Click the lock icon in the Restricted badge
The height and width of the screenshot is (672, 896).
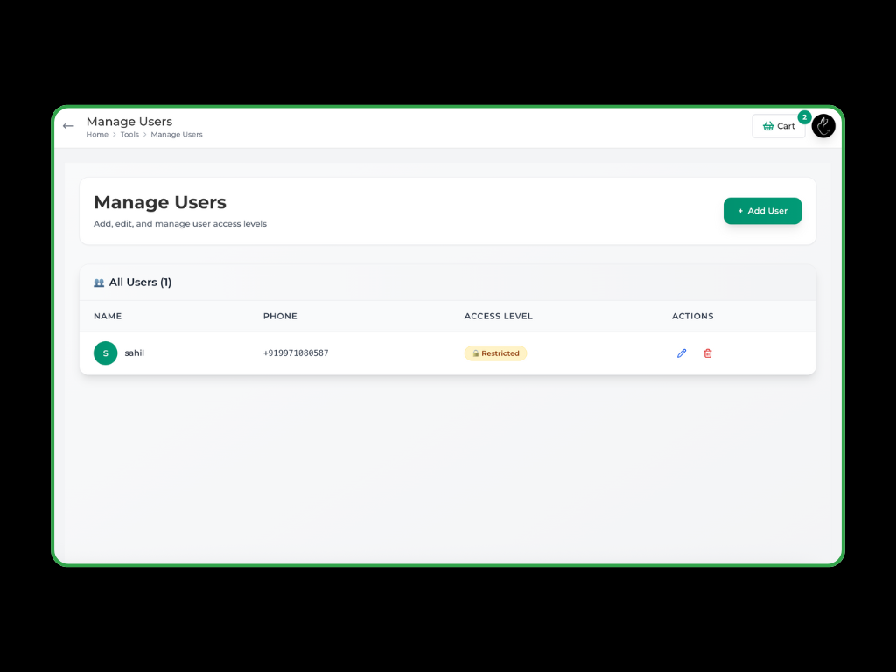[x=475, y=353]
